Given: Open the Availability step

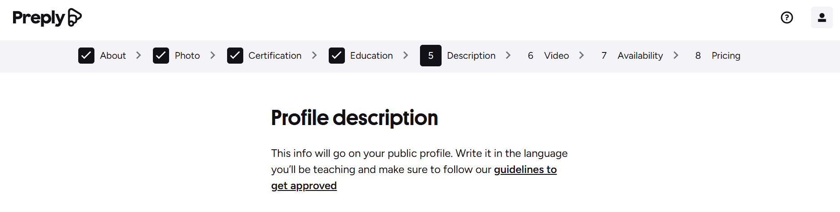Looking at the screenshot, I should pos(640,56).
